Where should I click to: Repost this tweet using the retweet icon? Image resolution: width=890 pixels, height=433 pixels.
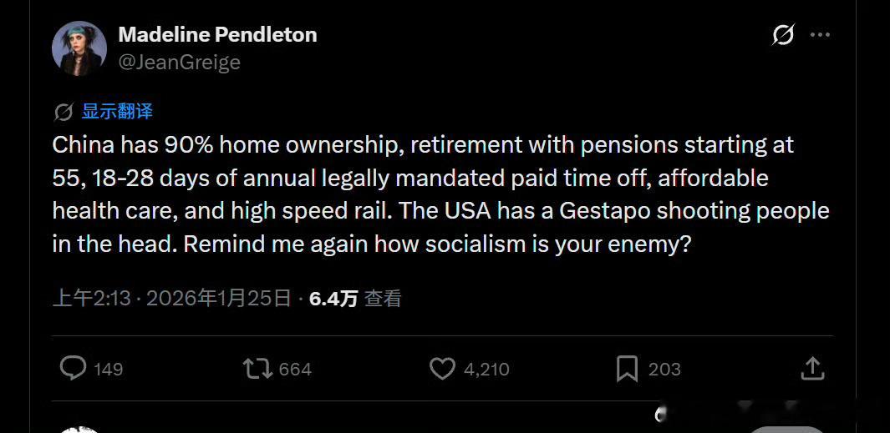[x=257, y=369]
